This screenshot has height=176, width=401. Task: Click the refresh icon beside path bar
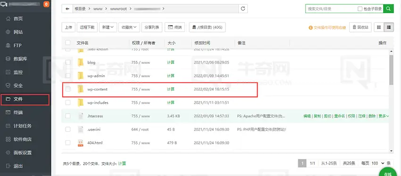point(243,8)
